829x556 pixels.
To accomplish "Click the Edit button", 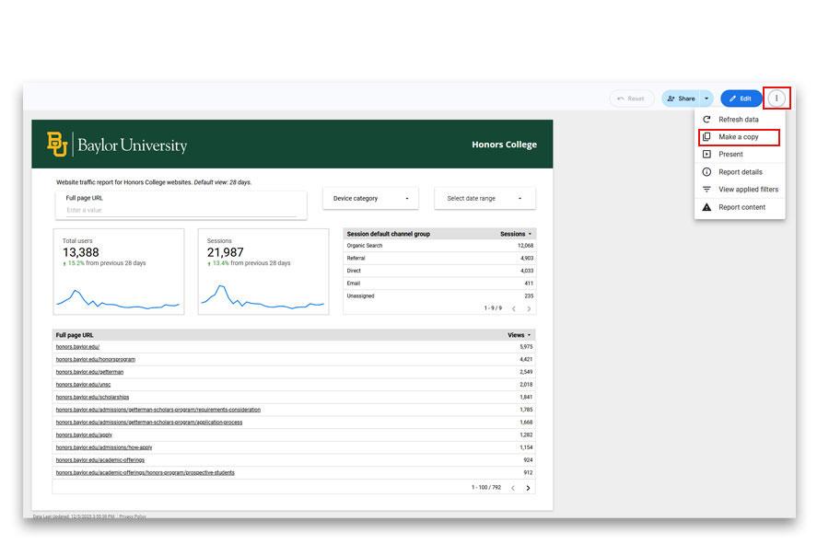I will pos(741,98).
